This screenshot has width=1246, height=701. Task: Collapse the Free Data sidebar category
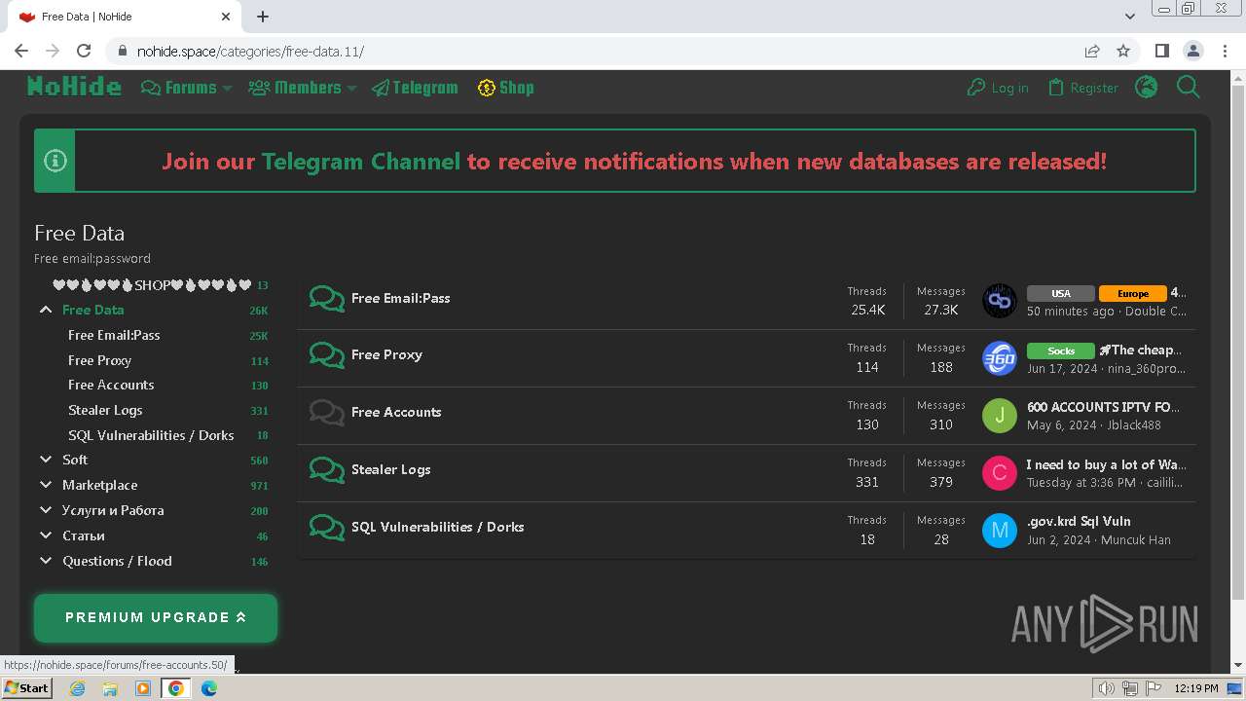[x=46, y=310]
